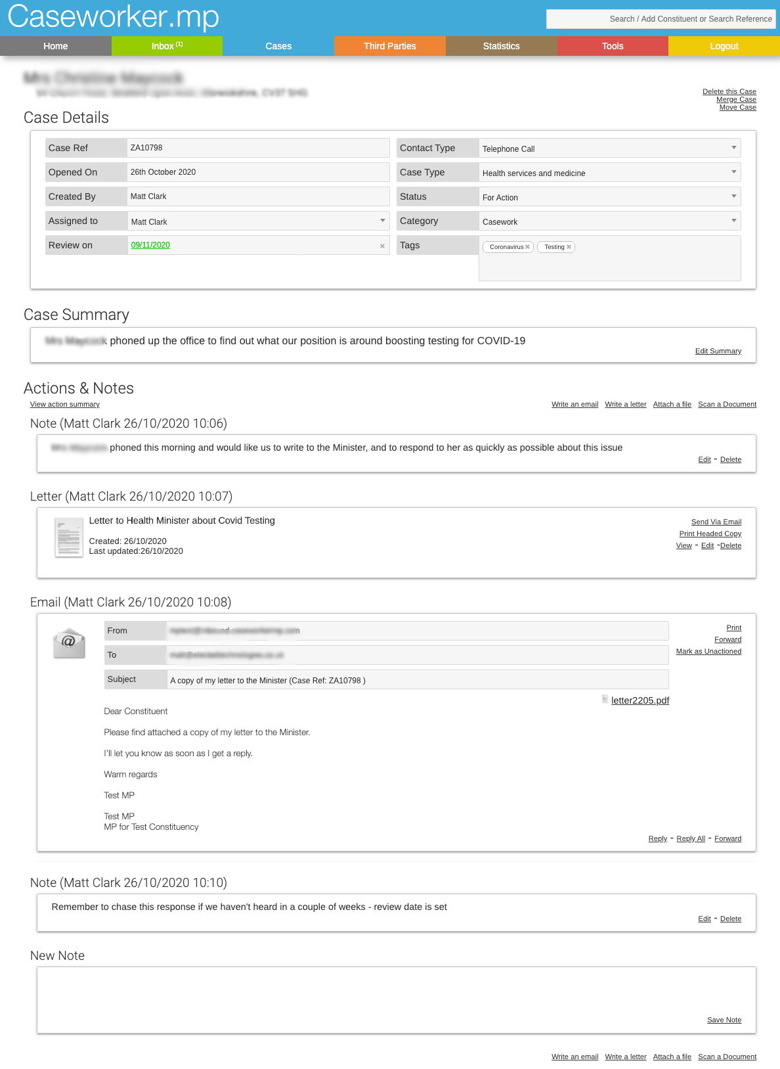
Task: Click Delete this Case
Action: (729, 91)
